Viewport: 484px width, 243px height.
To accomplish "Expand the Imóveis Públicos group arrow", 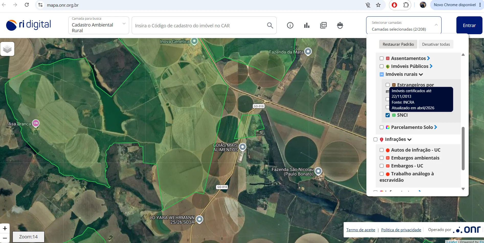I will pyautogui.click(x=431, y=66).
